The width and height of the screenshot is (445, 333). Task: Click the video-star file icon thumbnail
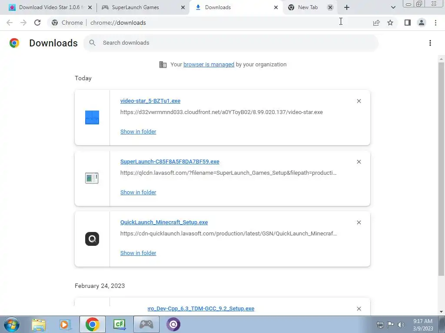(92, 117)
